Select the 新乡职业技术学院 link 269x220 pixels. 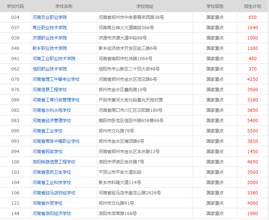[50, 48]
